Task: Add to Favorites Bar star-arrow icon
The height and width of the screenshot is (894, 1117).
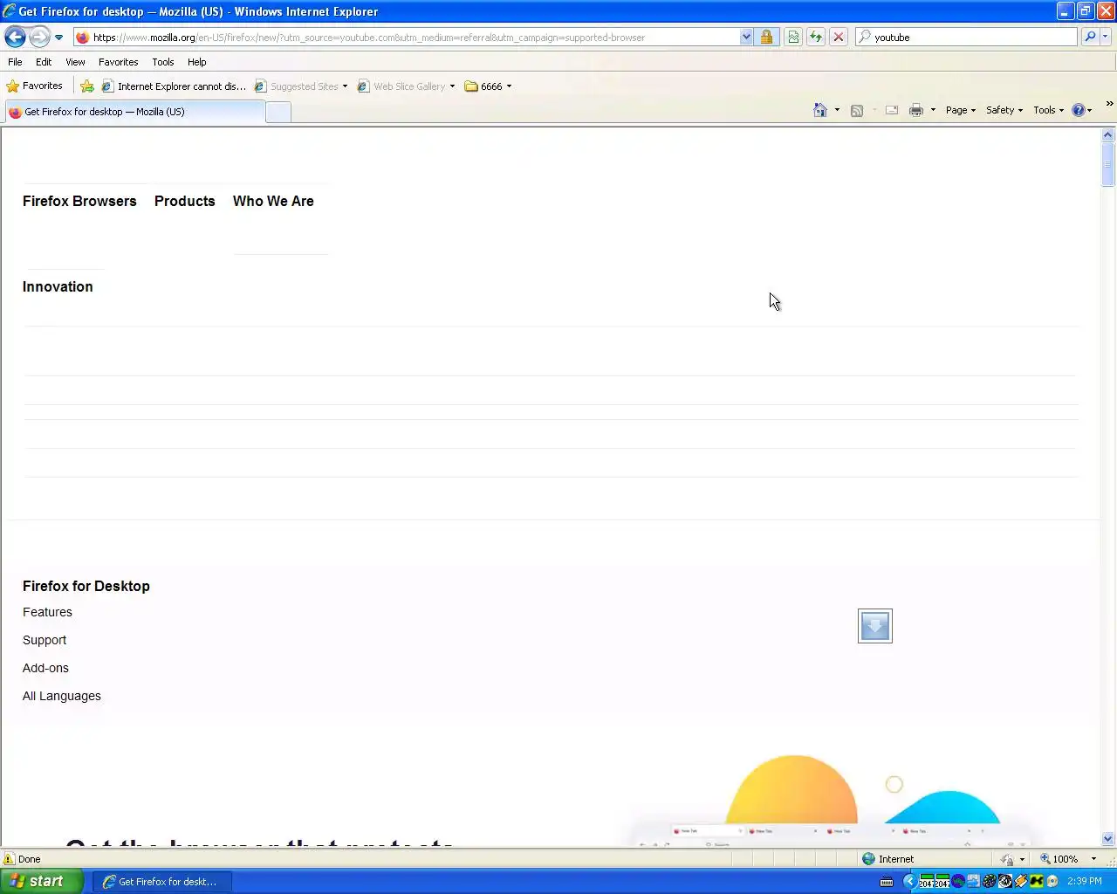Action: [x=87, y=86]
